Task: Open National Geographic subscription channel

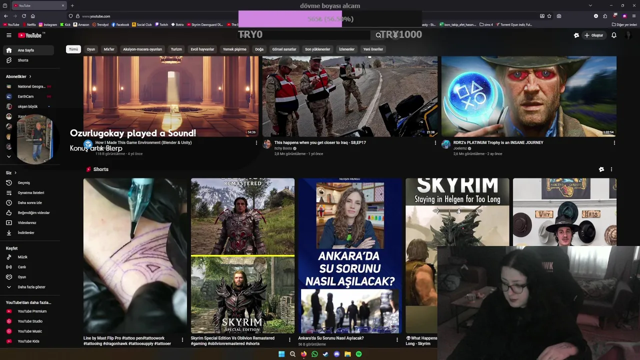Action: 29,86
